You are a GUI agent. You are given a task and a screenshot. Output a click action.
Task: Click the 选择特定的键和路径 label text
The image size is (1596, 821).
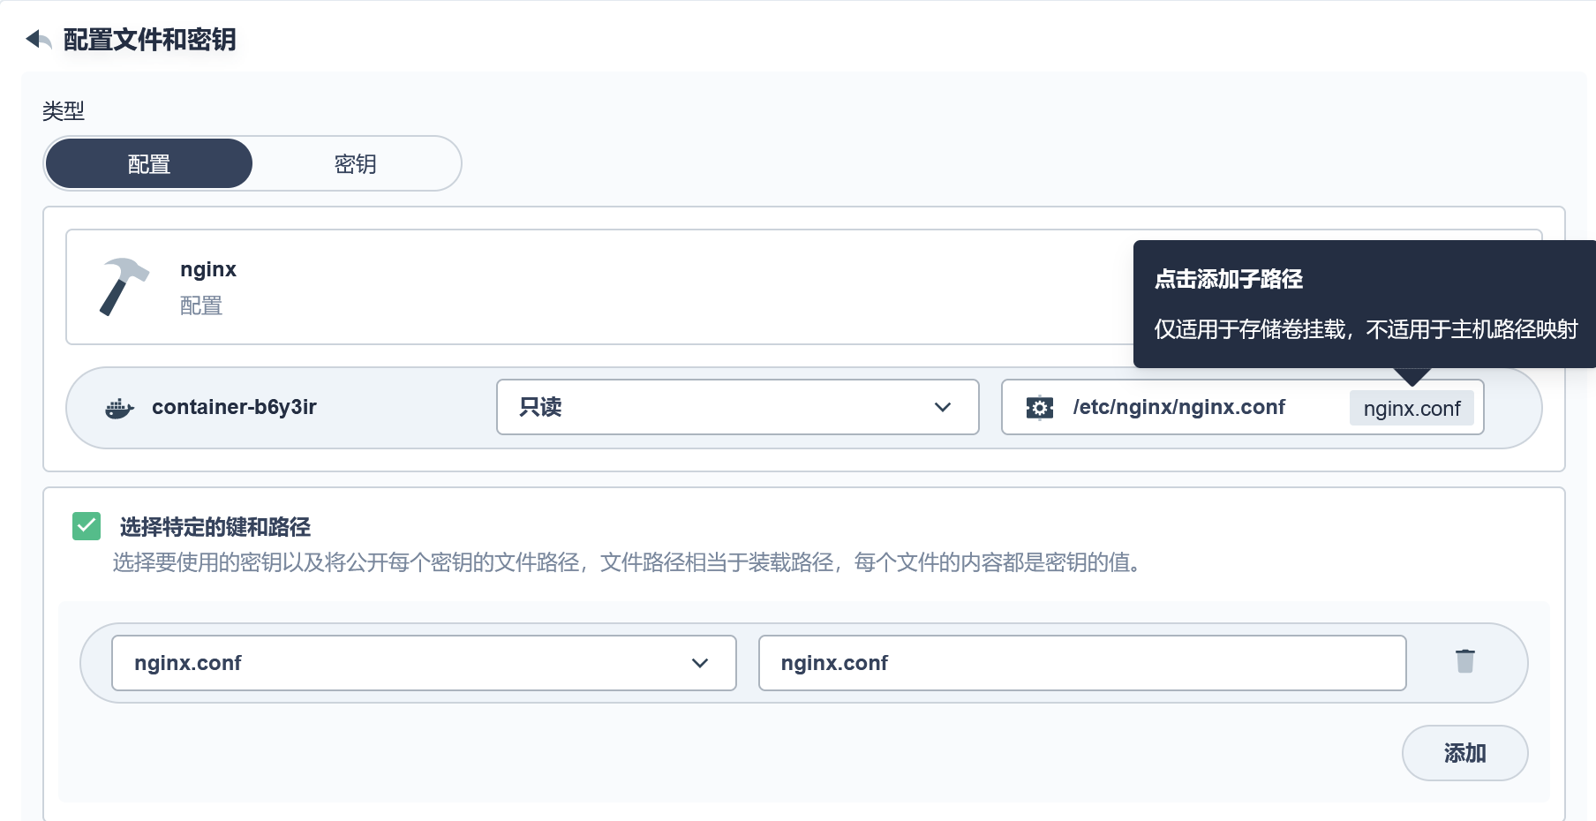pos(215,527)
